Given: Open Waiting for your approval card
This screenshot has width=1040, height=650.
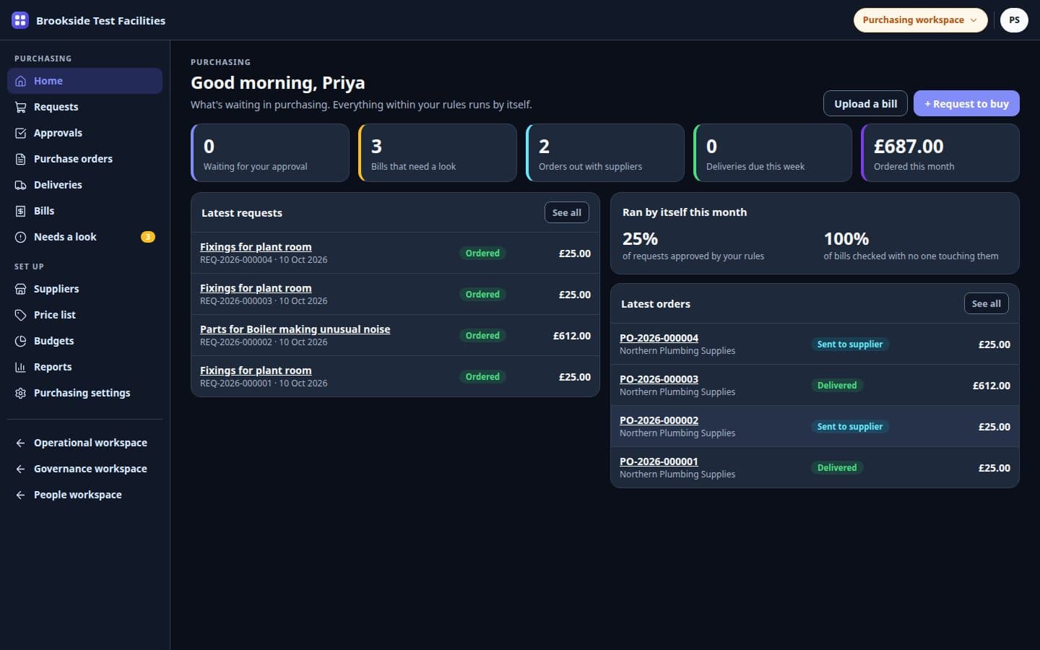Looking at the screenshot, I should (x=270, y=152).
